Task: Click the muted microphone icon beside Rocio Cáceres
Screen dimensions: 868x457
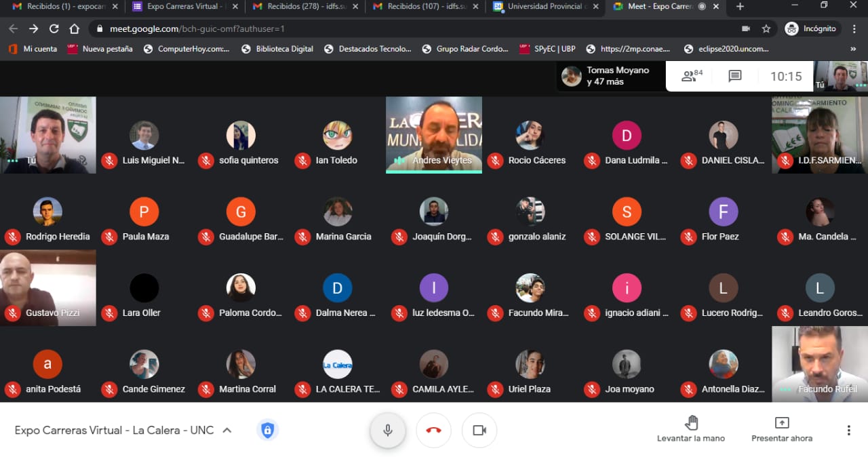Action: pyautogui.click(x=495, y=161)
